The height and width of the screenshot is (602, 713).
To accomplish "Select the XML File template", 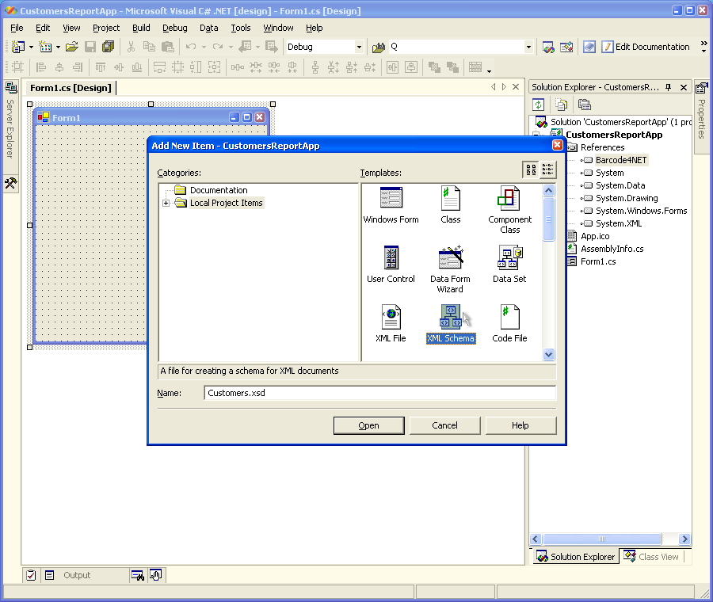I will tap(391, 318).
